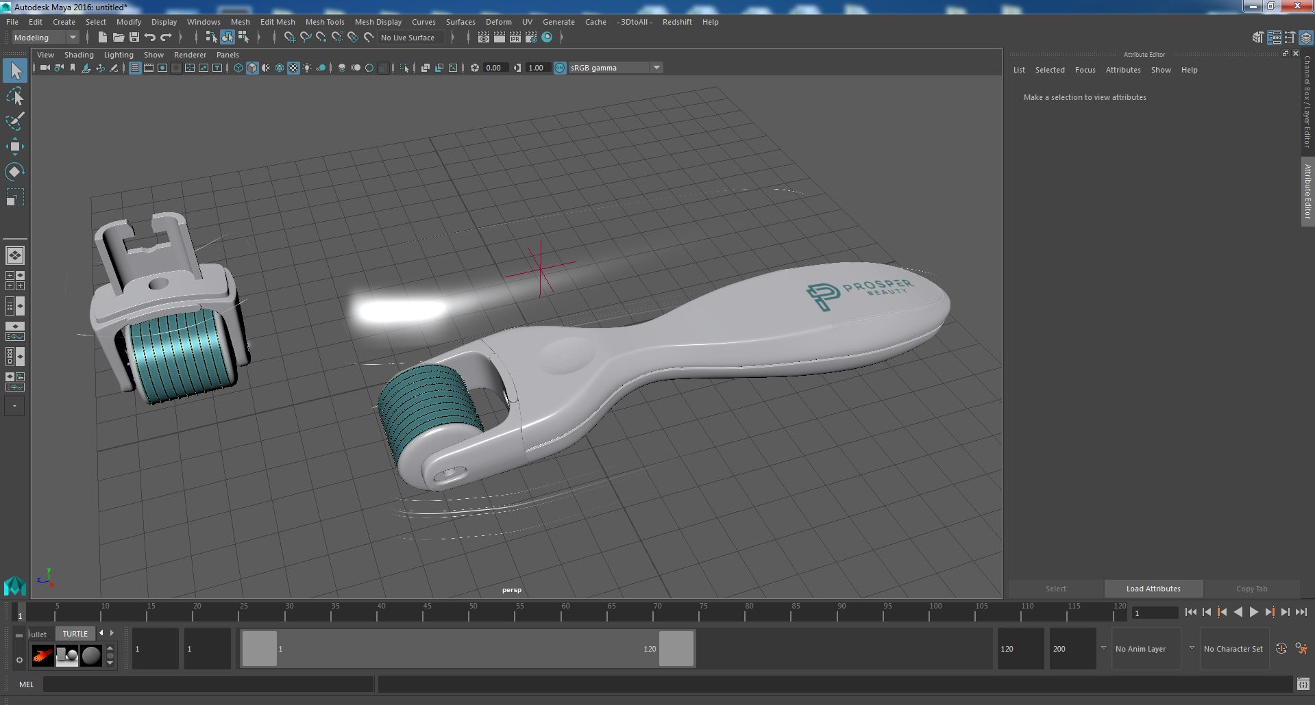The image size is (1315, 705).
Task: Switch to TURTLE shelf tab
Action: 75,634
